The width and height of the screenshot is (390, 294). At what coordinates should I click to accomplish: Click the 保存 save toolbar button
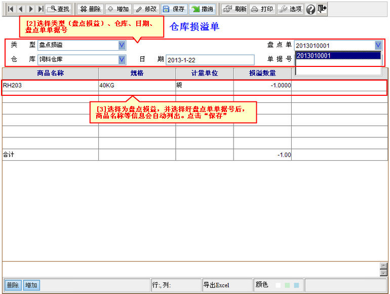[x=174, y=9]
